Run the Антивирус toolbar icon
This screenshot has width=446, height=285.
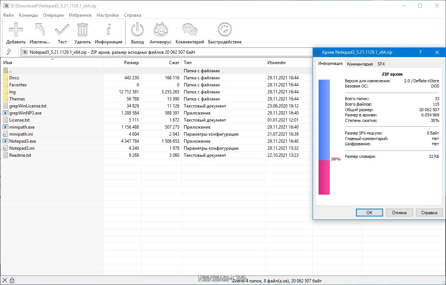click(160, 30)
